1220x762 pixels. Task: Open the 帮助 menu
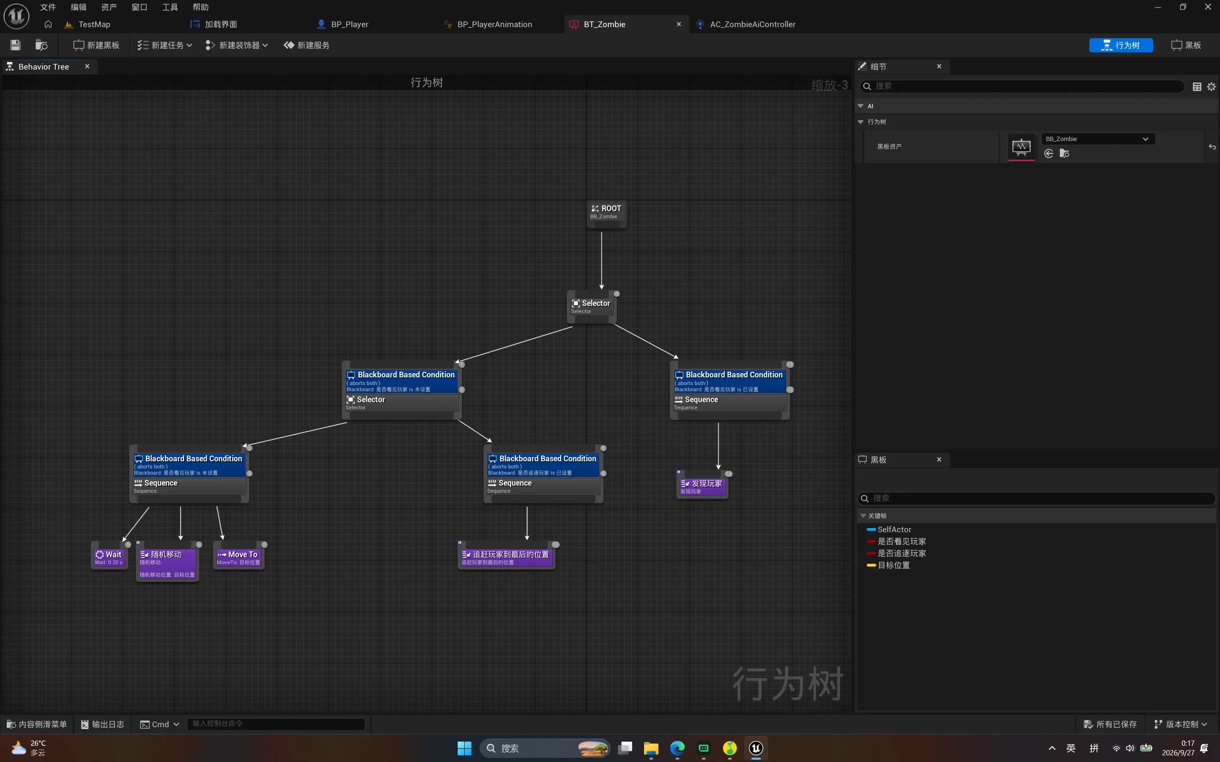[x=201, y=7]
